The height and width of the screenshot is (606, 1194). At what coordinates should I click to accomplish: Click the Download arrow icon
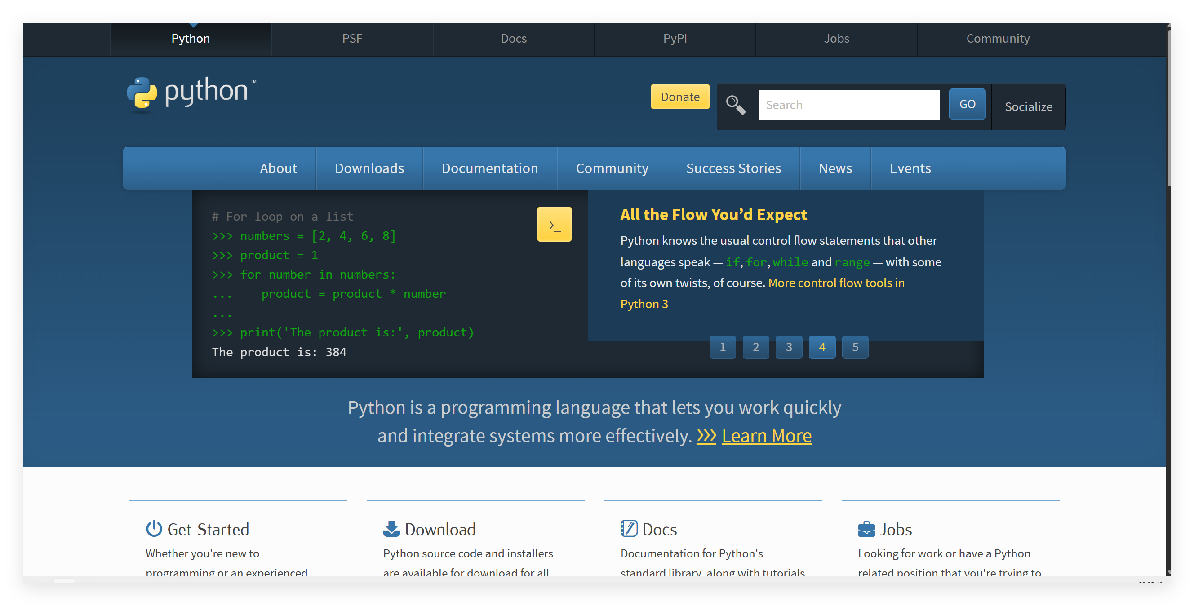[x=391, y=529]
